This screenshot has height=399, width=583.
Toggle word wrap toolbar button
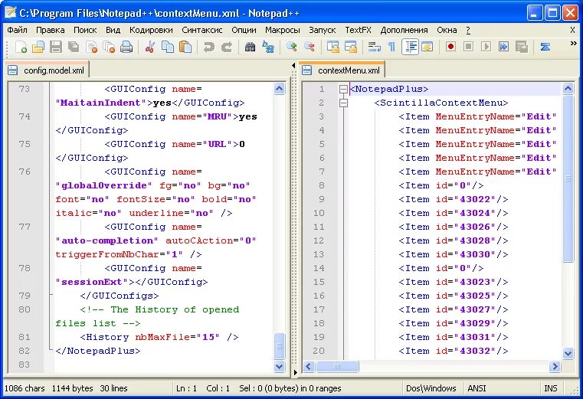click(x=374, y=47)
